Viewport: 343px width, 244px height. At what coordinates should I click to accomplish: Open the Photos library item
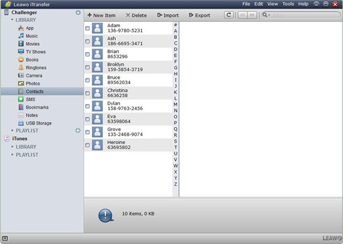[x=29, y=84]
